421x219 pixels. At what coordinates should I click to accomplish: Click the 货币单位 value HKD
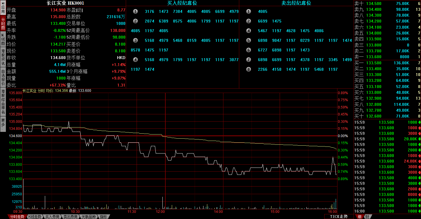[121, 58]
